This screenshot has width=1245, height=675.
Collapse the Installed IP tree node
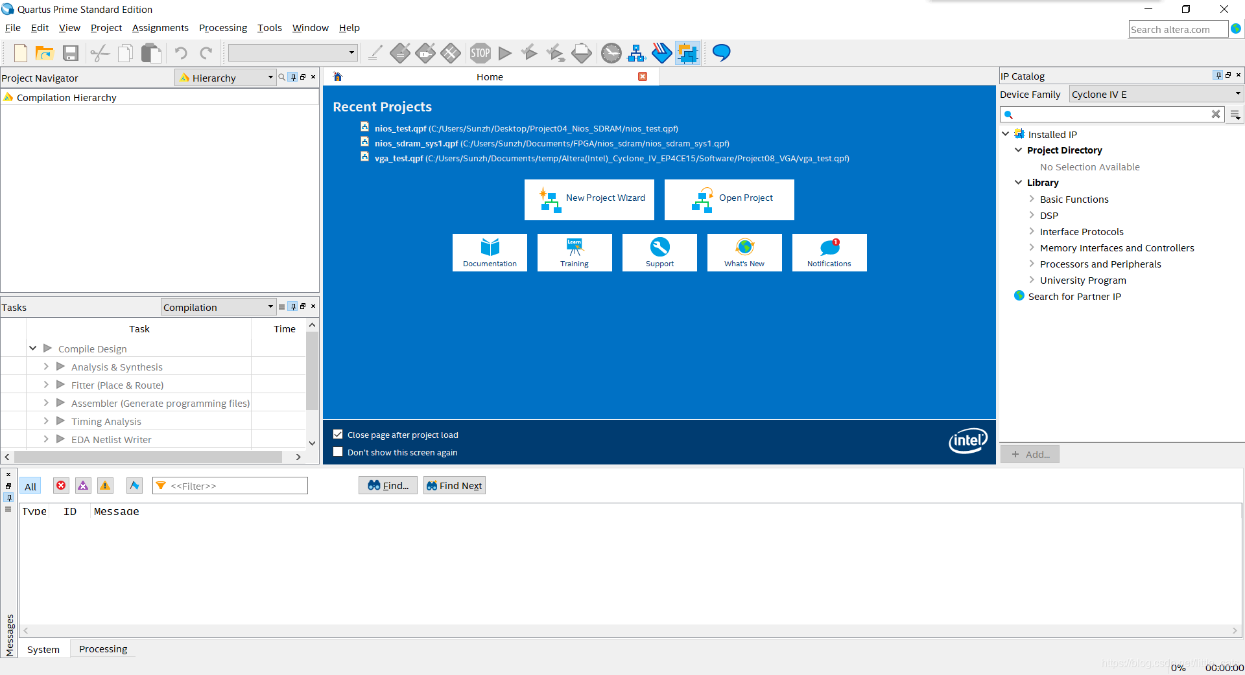pyautogui.click(x=1006, y=134)
